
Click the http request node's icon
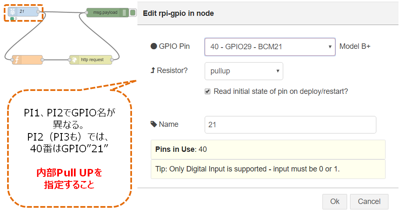pyautogui.click(x=74, y=60)
